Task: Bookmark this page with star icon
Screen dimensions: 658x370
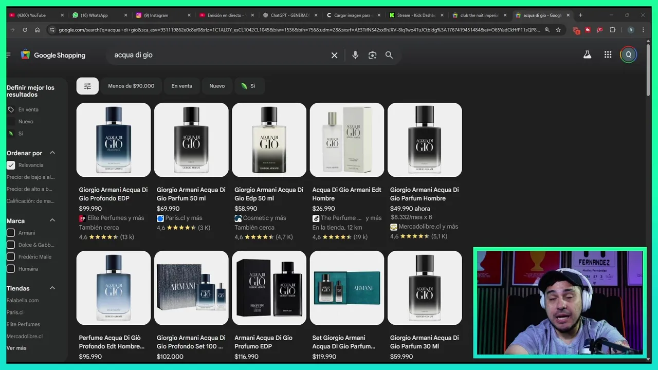Action: pos(558,30)
